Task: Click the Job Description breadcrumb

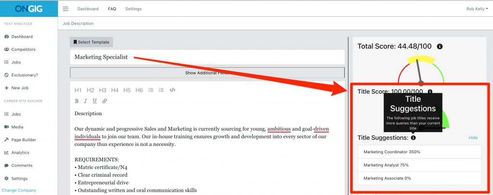Action: tap(78, 24)
